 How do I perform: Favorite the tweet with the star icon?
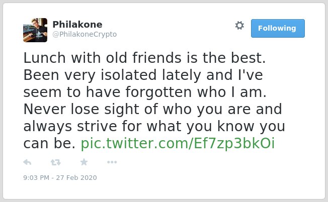(x=84, y=162)
